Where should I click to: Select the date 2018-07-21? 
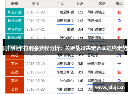pyautogui.click(x=36, y=29)
